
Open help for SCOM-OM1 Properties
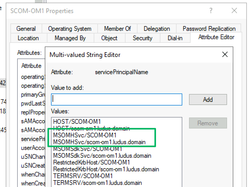(211, 11)
